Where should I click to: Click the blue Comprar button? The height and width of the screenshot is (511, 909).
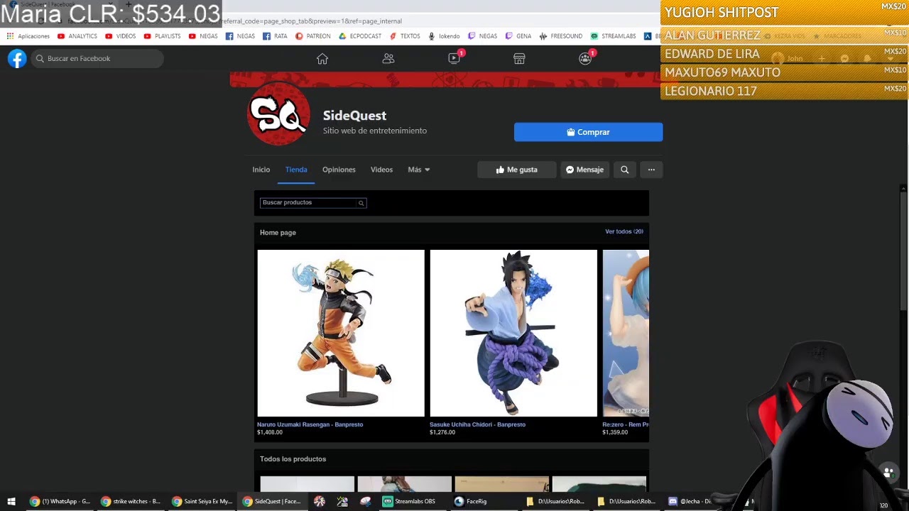pos(588,132)
